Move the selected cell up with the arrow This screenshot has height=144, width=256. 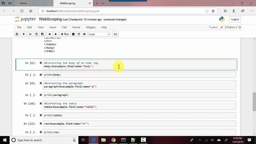pos(50,34)
